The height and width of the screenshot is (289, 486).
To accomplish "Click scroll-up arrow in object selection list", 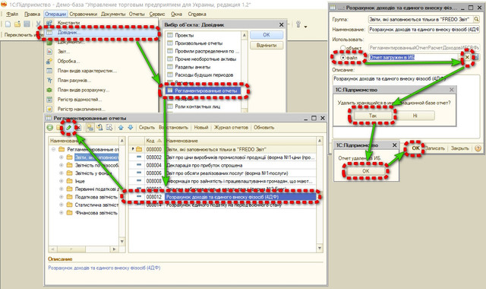I will pos(245,35).
